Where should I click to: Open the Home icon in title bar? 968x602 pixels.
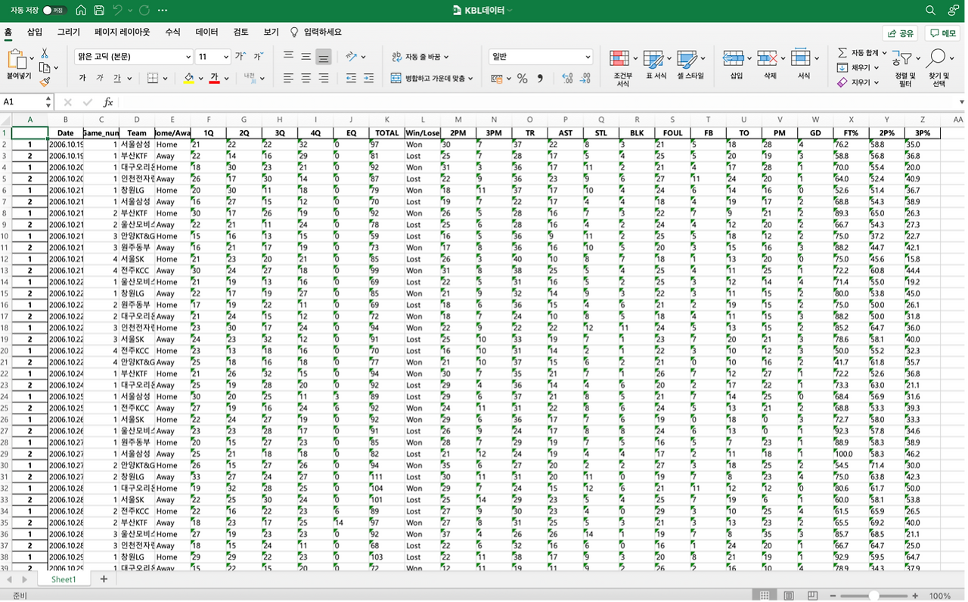81,11
